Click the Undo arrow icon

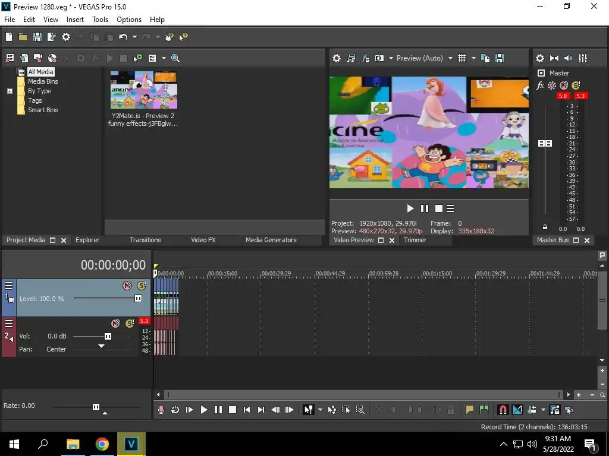click(x=123, y=37)
